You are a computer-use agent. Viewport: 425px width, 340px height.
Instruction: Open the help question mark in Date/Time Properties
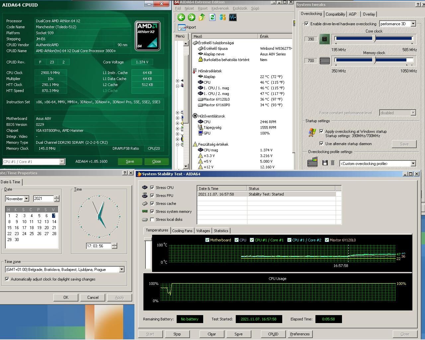point(125,173)
